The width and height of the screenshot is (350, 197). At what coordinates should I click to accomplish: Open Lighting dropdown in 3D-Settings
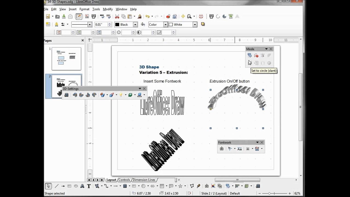[x=126, y=95]
